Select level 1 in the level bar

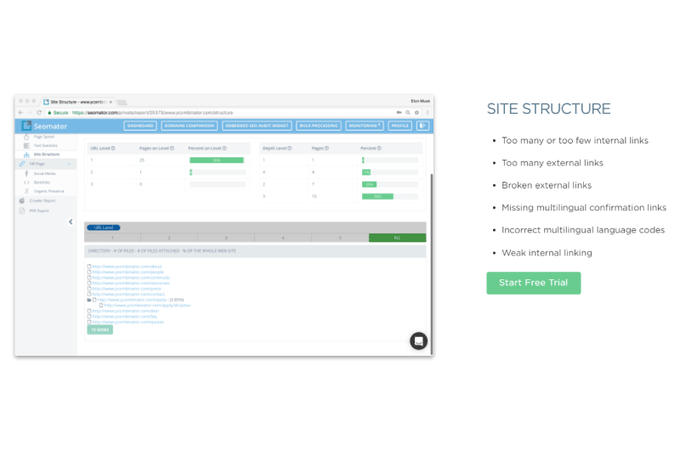(x=112, y=238)
